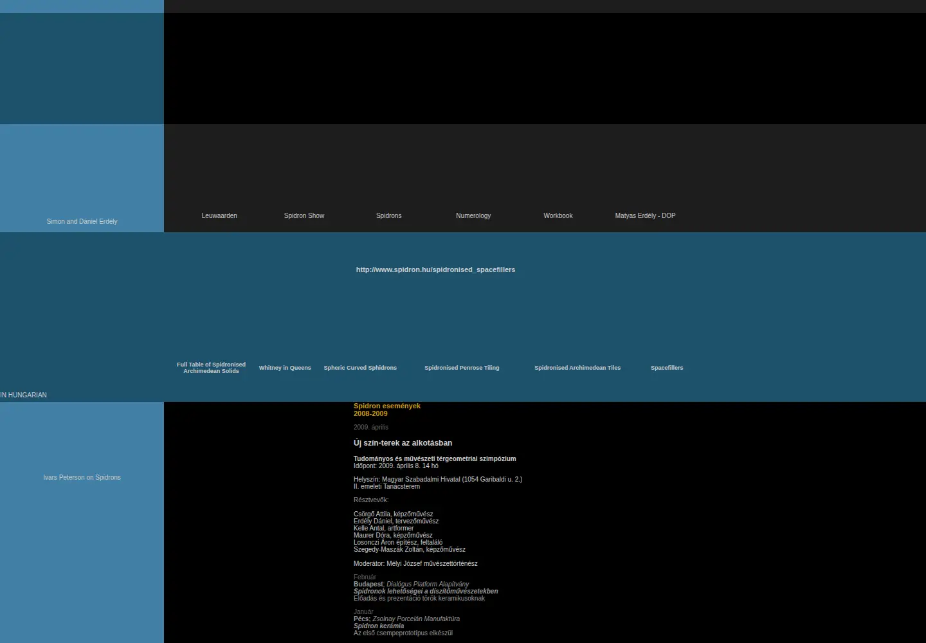Open Spheric Curved Sphidrons
This screenshot has height=643, width=926.
pyautogui.click(x=360, y=368)
